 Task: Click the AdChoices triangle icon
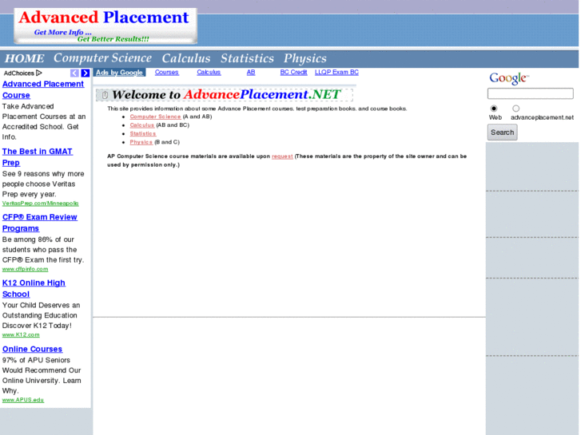[x=39, y=73]
